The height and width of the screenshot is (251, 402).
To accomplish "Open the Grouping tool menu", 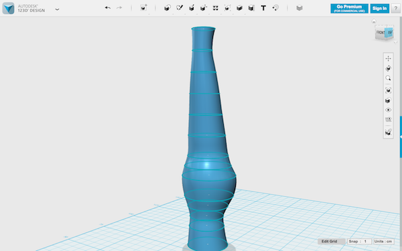I will coord(227,8).
